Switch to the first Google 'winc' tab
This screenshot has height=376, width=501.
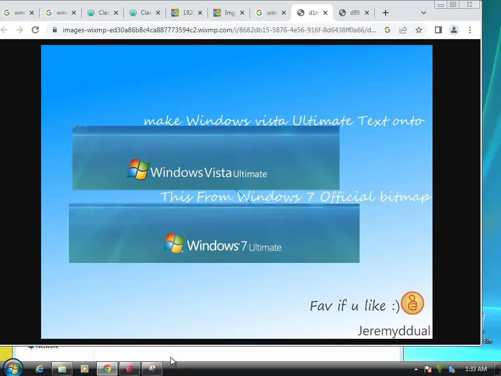[x=15, y=13]
